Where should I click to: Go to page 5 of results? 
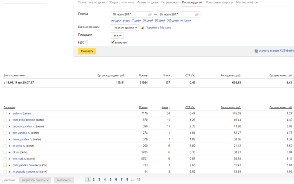110,180
